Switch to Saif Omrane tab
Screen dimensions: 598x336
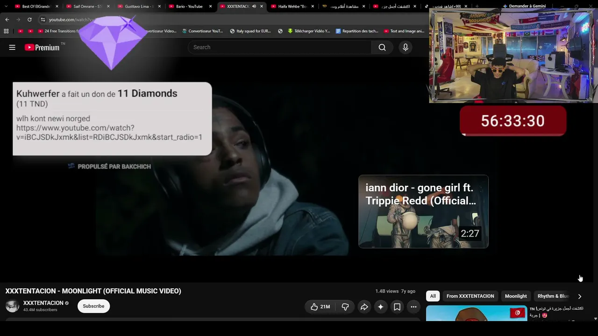pos(88,7)
